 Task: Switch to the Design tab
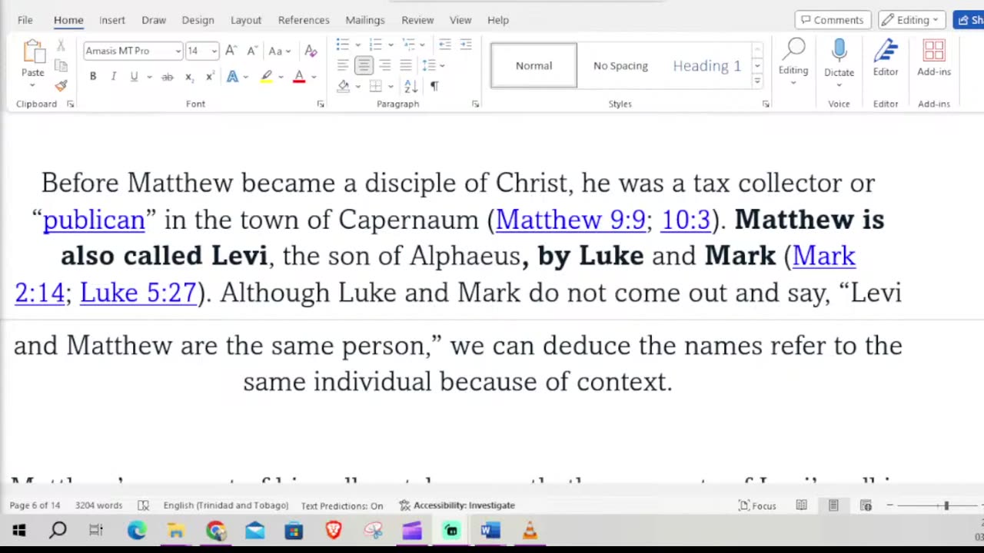click(x=198, y=20)
